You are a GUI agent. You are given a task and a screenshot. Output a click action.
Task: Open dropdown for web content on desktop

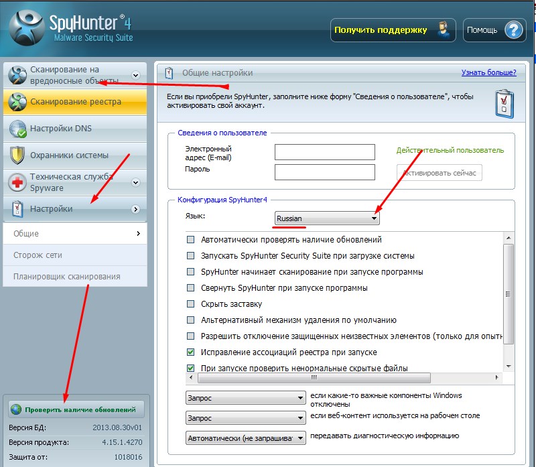(x=245, y=418)
